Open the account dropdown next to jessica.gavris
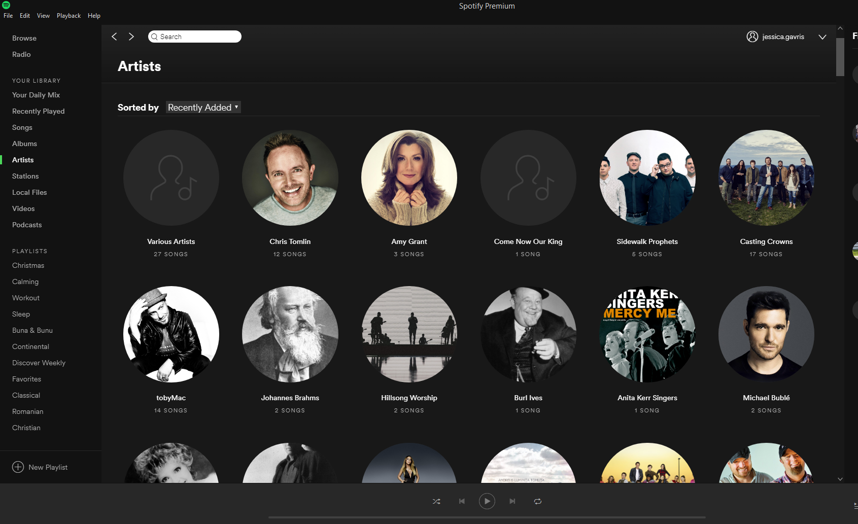Image resolution: width=858 pixels, height=524 pixels. [822, 37]
